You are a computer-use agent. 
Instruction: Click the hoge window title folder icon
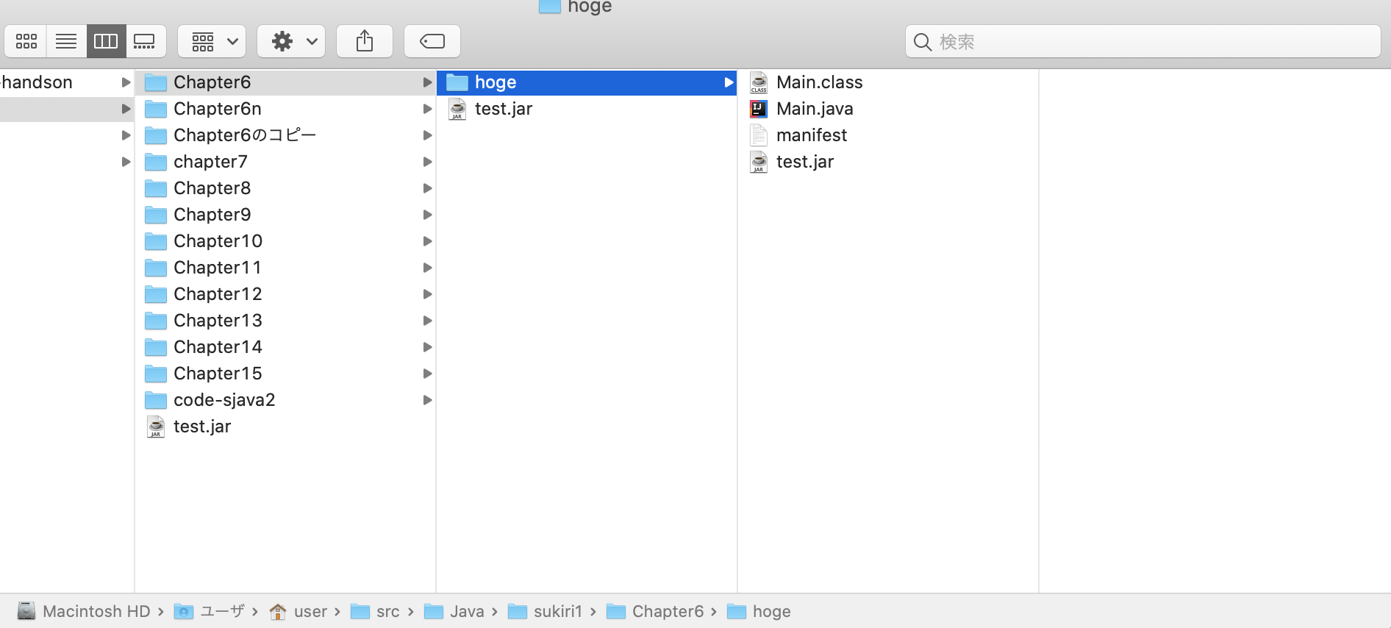click(x=550, y=7)
